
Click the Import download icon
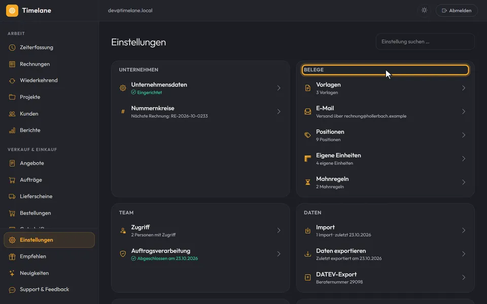pos(308,231)
